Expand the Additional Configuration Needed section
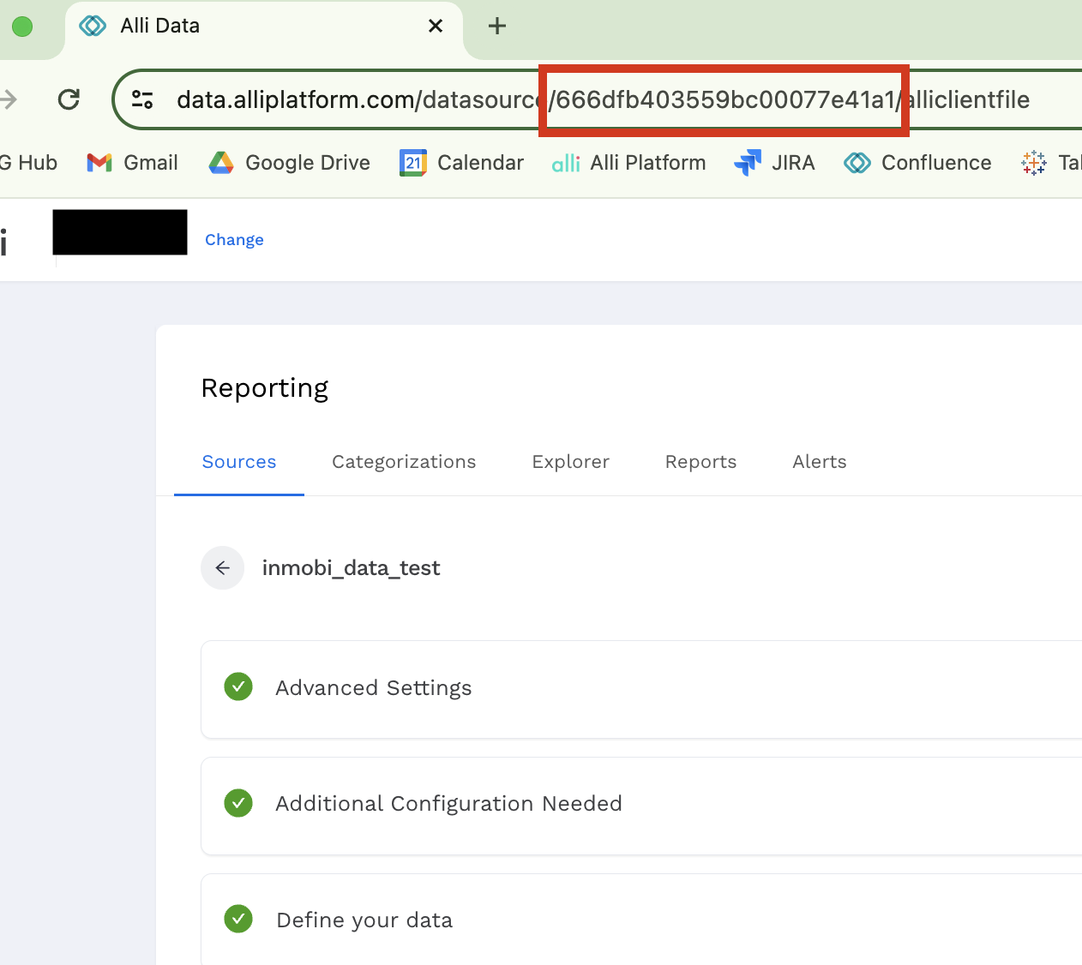The height and width of the screenshot is (965, 1082). (x=448, y=804)
